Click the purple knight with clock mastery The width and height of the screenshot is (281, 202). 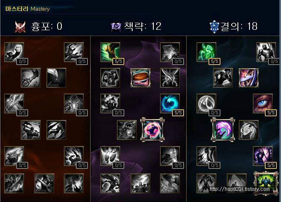[263, 156]
